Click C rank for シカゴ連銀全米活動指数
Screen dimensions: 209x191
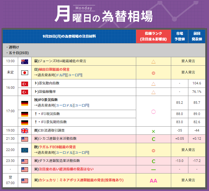click(153, 139)
